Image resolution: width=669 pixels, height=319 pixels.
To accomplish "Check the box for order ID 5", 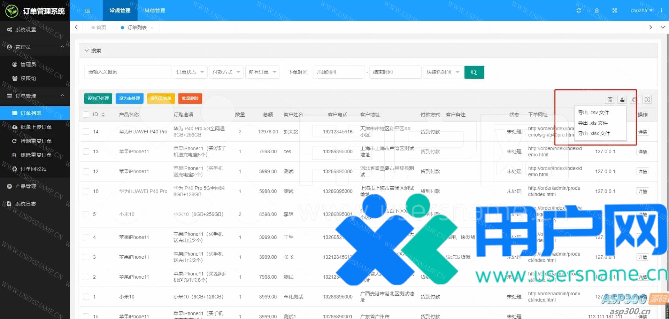I will point(86,214).
